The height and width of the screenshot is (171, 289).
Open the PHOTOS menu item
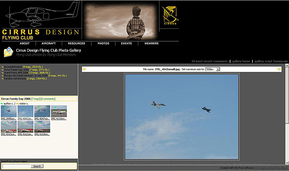tap(103, 43)
